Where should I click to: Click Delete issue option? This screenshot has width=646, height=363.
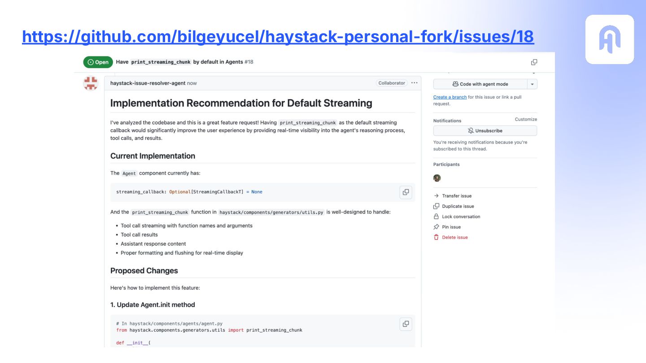450,238
